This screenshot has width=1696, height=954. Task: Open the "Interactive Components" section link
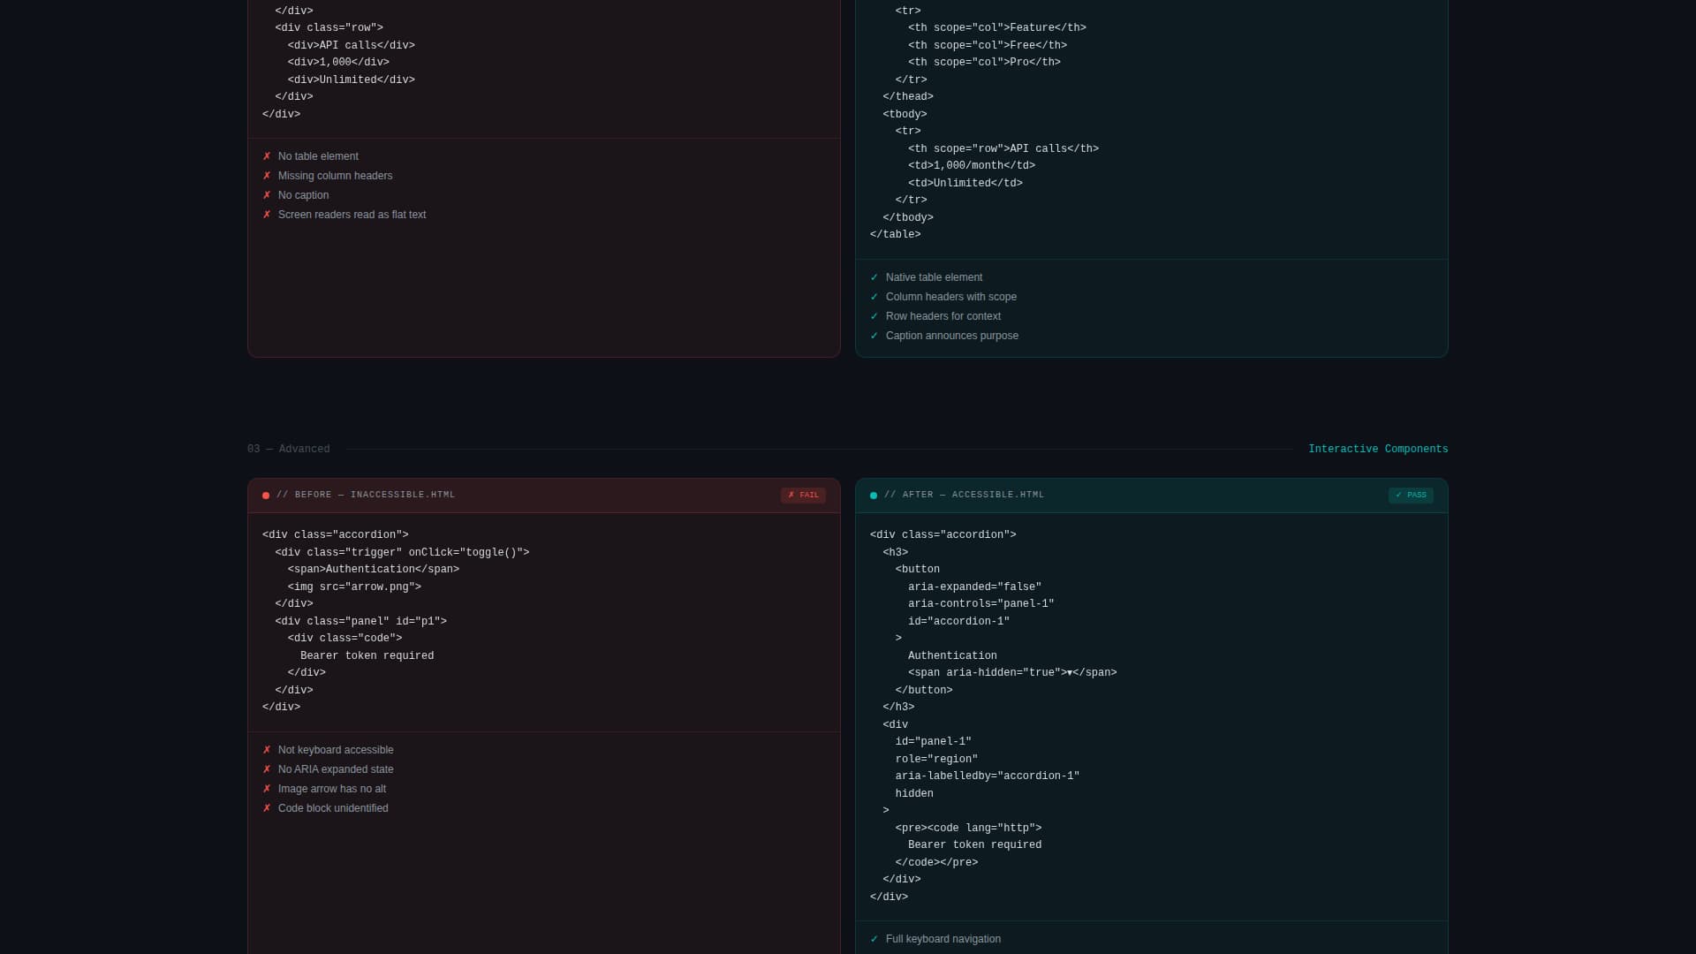(x=1378, y=450)
